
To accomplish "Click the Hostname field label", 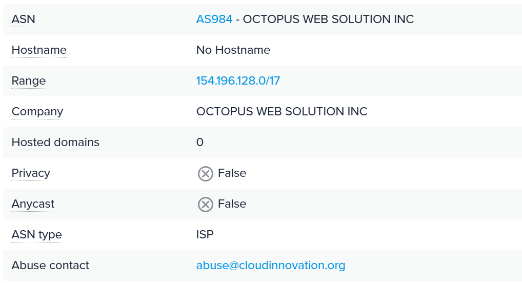I will (x=39, y=50).
